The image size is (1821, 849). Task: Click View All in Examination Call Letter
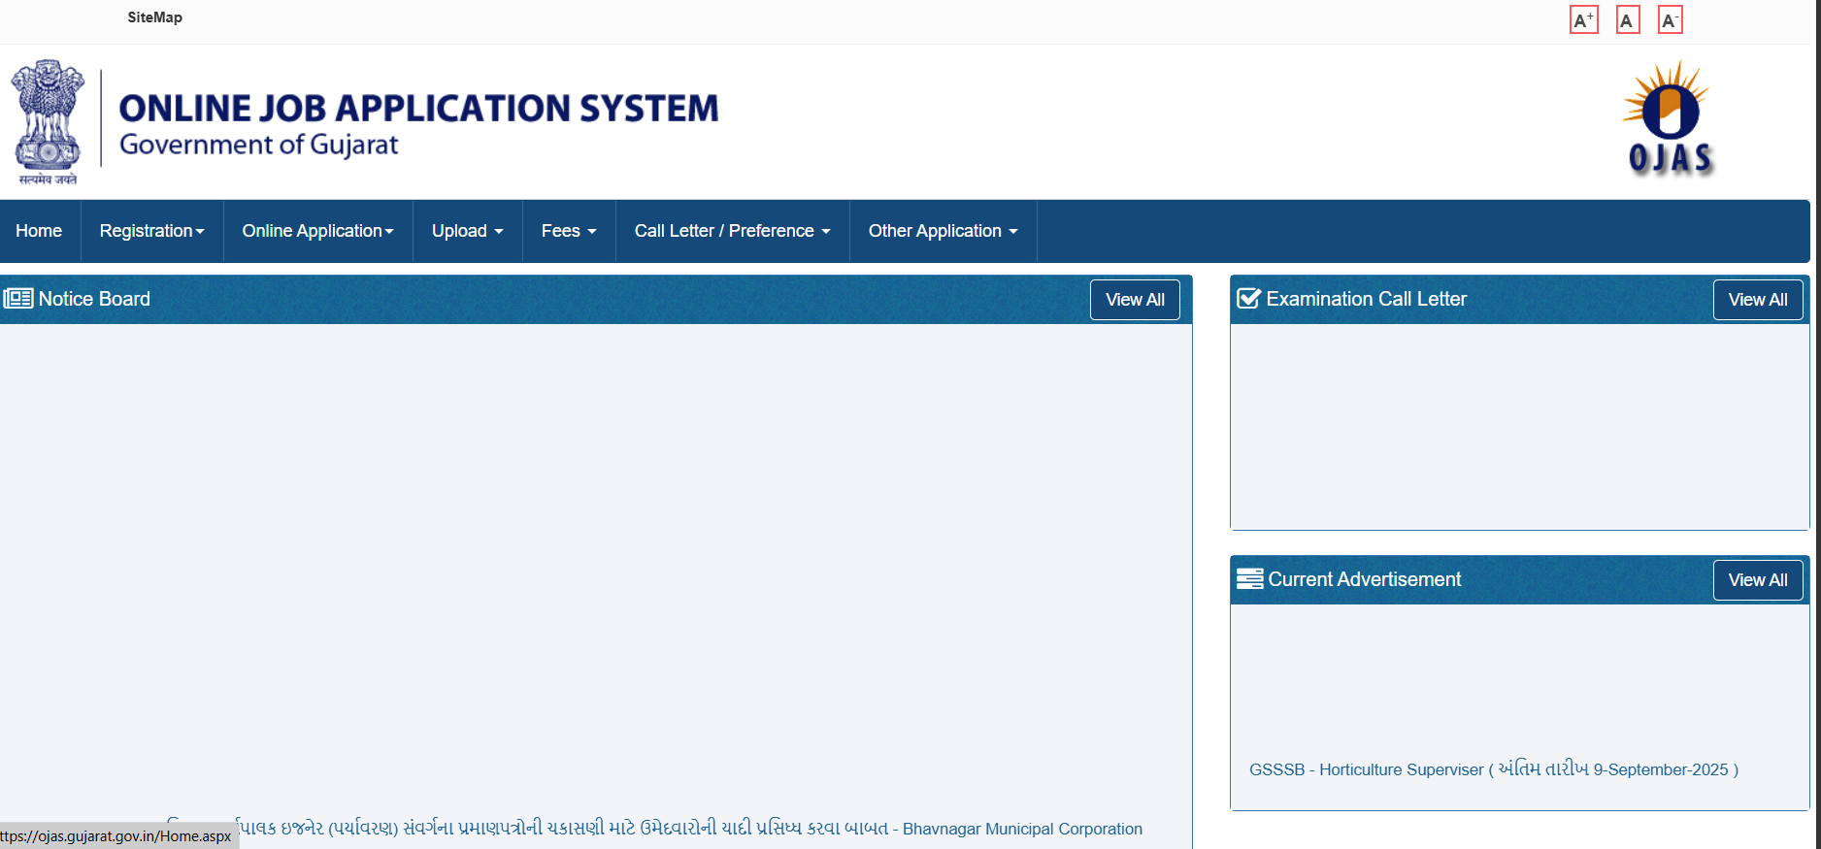point(1757,300)
